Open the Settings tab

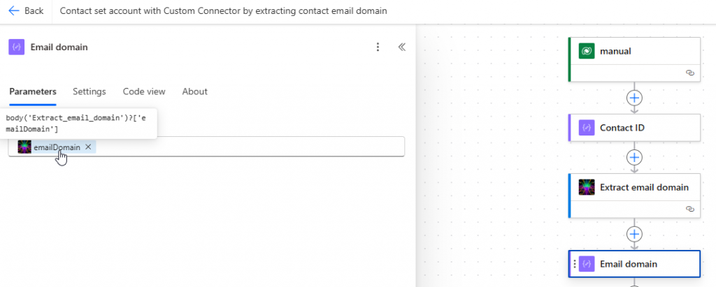click(89, 91)
